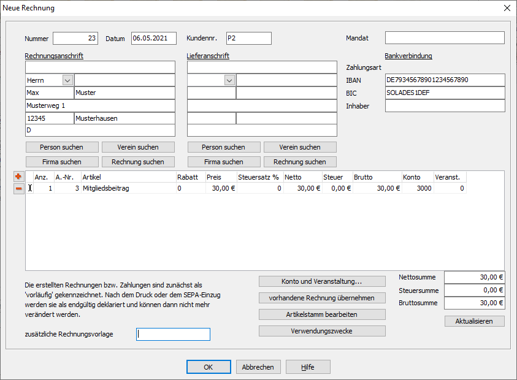517x380 pixels.
Task: Open the salutation dropdown showing Herrn
Action: (x=67, y=80)
